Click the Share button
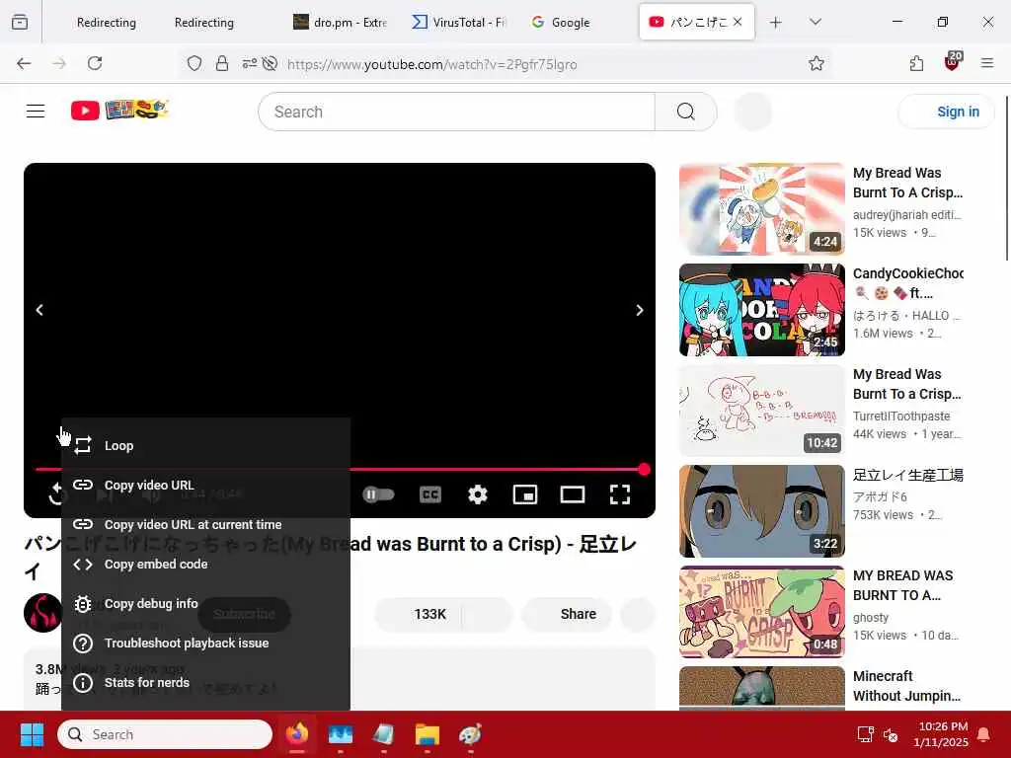This screenshot has width=1011, height=758. click(566, 614)
